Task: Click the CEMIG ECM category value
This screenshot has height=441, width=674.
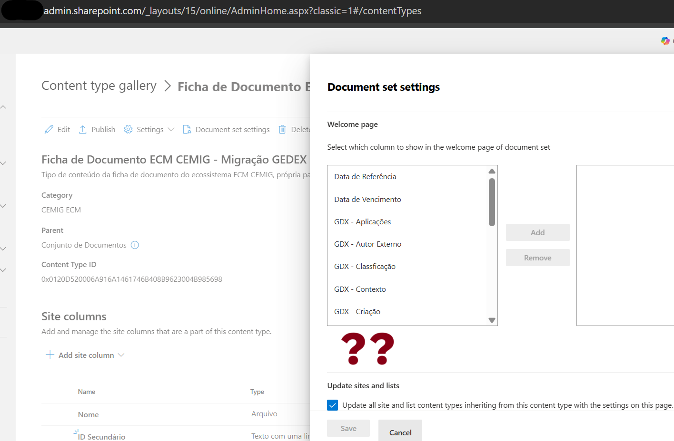Action: pos(61,210)
